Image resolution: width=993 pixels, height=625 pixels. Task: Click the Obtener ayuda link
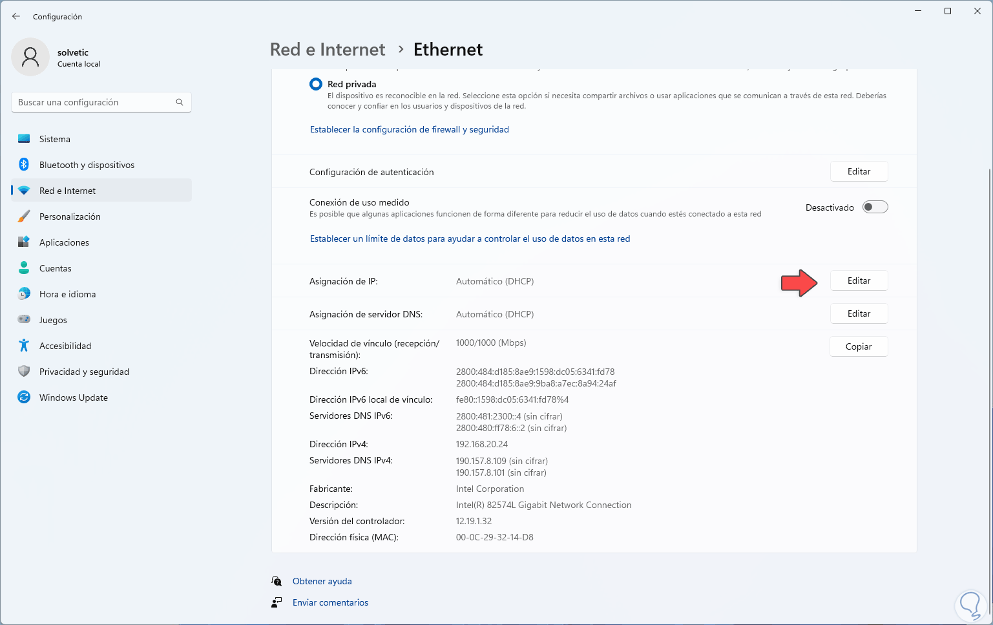coord(322,581)
